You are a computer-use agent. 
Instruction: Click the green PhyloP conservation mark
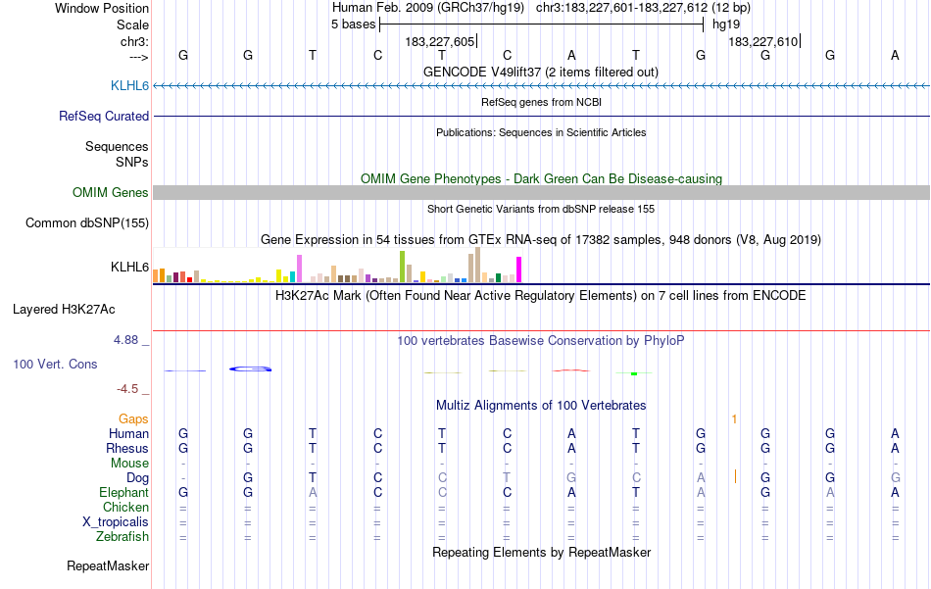pyautogui.click(x=634, y=373)
